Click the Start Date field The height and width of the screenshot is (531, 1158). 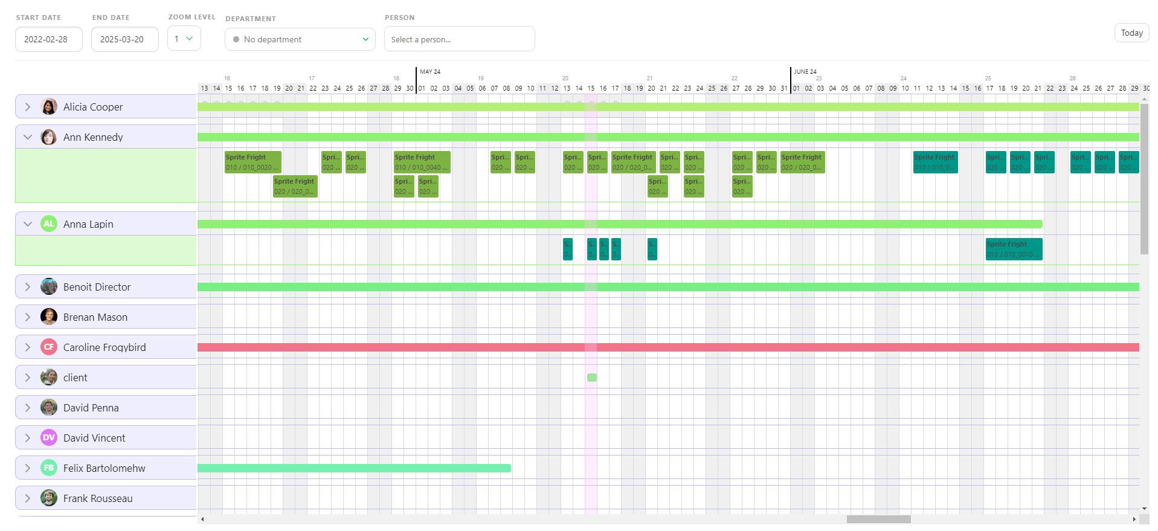49,39
